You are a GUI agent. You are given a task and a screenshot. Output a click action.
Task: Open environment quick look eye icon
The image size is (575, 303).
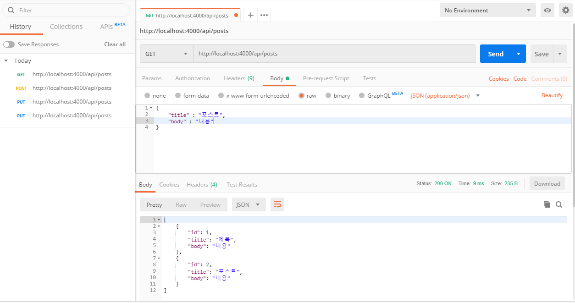tap(547, 10)
